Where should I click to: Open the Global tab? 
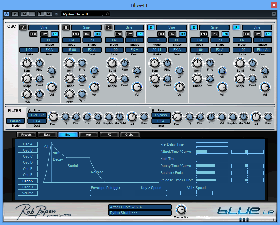point(130,135)
